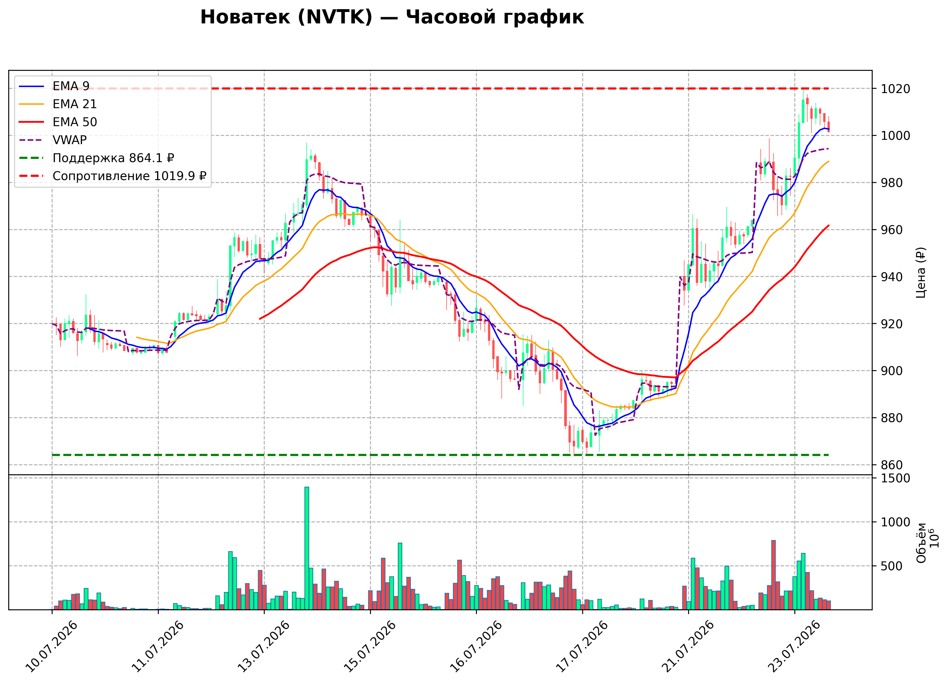The height and width of the screenshot is (683, 950).
Task: Click the "13.07.2026" date label
Action: click(264, 647)
